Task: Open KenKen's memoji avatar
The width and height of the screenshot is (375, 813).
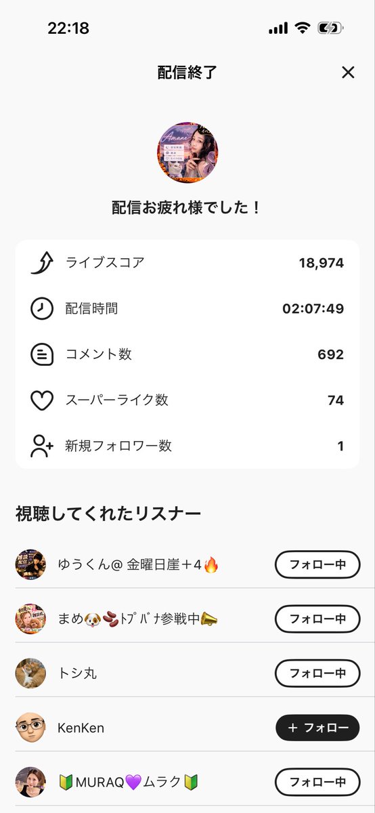Action: point(30,728)
